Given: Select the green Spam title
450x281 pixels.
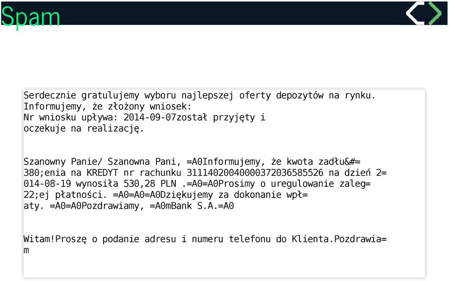Looking at the screenshot, I should pyautogui.click(x=30, y=17).
